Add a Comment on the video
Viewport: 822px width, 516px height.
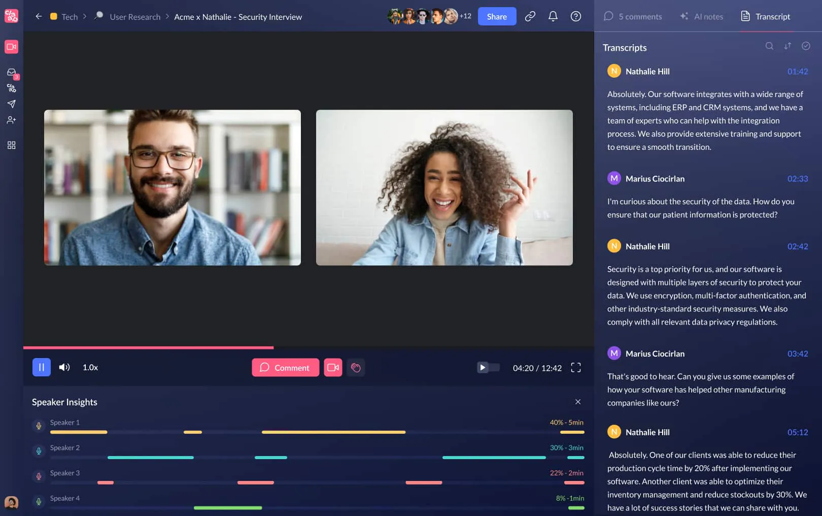pyautogui.click(x=285, y=367)
